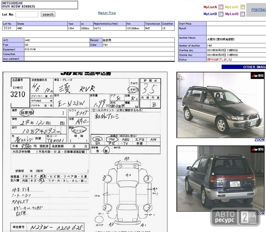Select the 107,000km mileage cell
The height and width of the screenshot is (232, 266).
[x=135, y=28]
